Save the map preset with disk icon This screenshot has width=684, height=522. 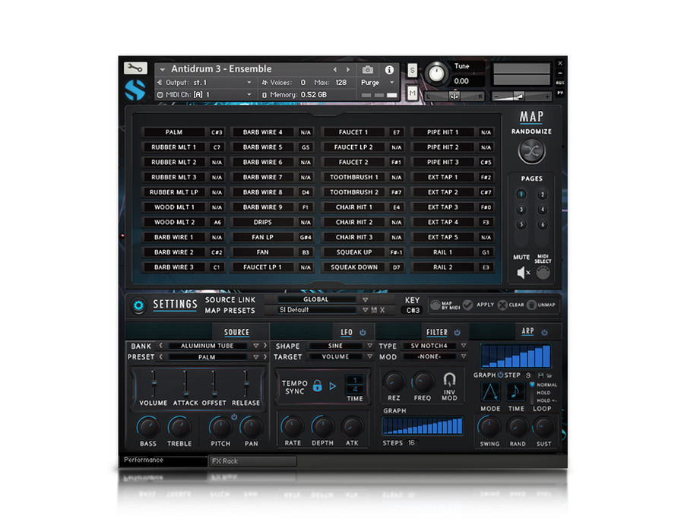coord(374,310)
